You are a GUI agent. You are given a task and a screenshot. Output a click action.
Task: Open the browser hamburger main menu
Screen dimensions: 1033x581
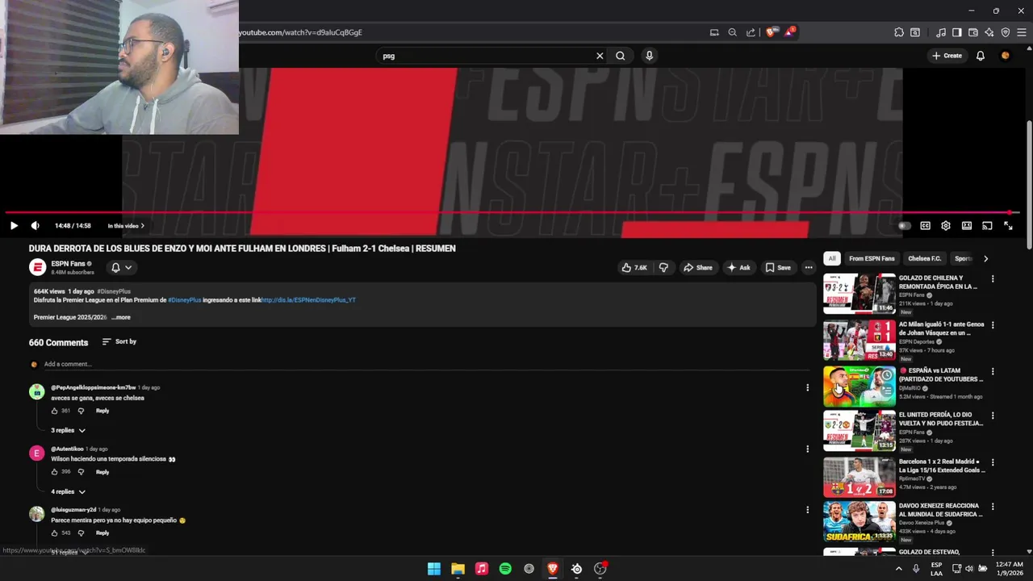[x=1022, y=32]
